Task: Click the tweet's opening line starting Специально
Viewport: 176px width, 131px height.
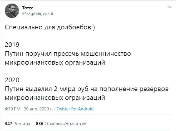Action: (x=50, y=27)
